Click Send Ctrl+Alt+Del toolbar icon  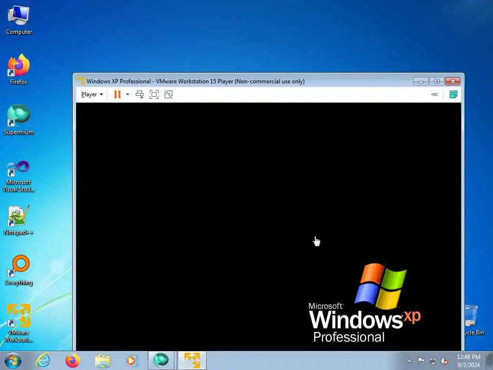140,94
